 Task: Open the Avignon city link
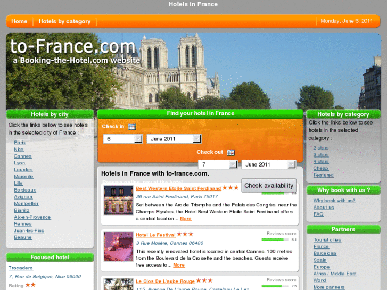click(x=23, y=197)
